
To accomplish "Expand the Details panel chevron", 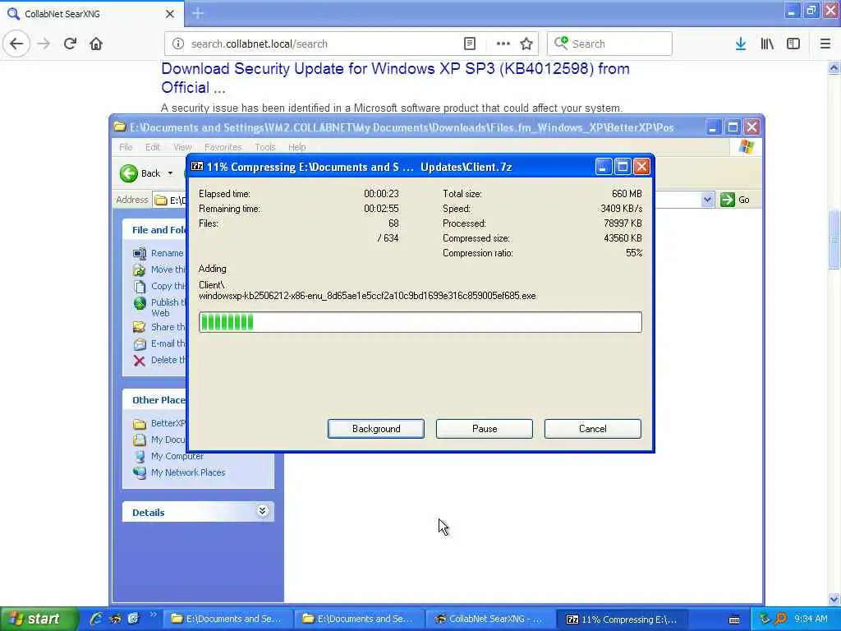I will [262, 511].
